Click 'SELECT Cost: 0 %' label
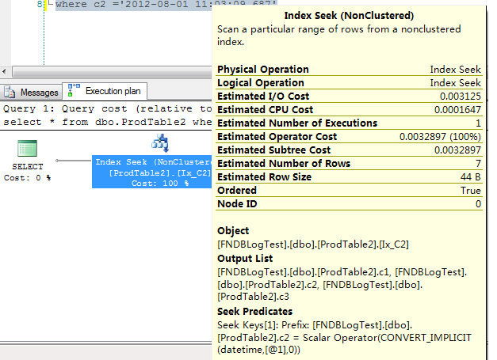497x360 pixels. pyautogui.click(x=27, y=172)
